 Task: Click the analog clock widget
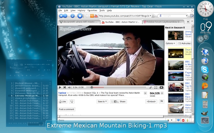point(205,9)
